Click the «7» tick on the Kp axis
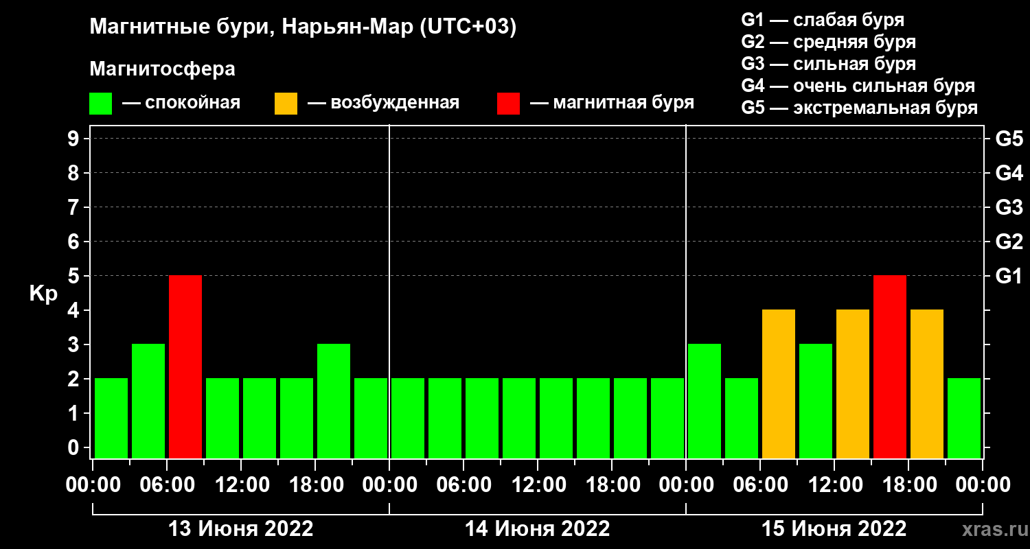 [x=75, y=207]
